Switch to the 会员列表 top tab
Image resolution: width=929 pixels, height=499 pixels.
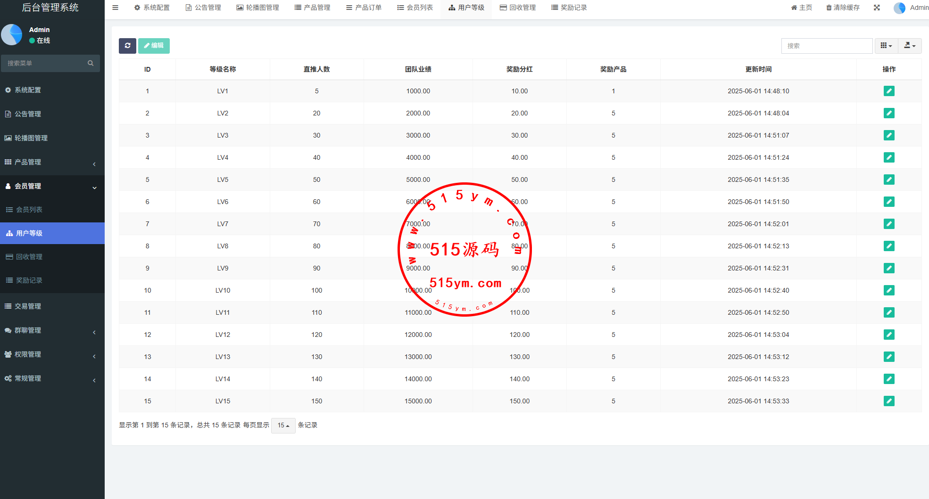[x=415, y=8]
